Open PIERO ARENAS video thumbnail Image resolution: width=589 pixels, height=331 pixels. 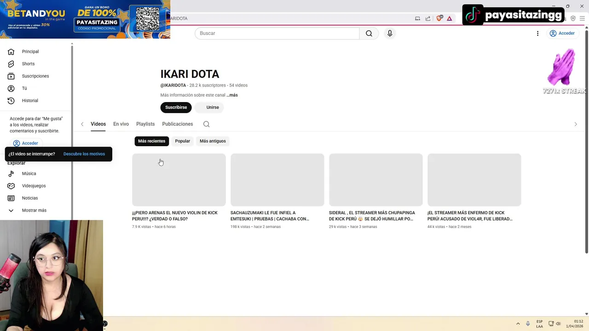click(x=179, y=180)
